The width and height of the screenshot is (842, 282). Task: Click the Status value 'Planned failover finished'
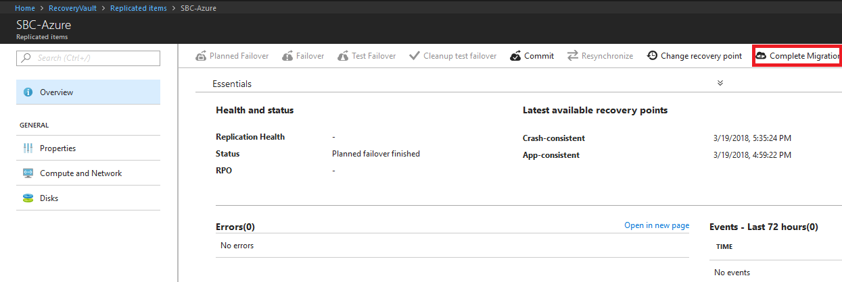tap(376, 154)
